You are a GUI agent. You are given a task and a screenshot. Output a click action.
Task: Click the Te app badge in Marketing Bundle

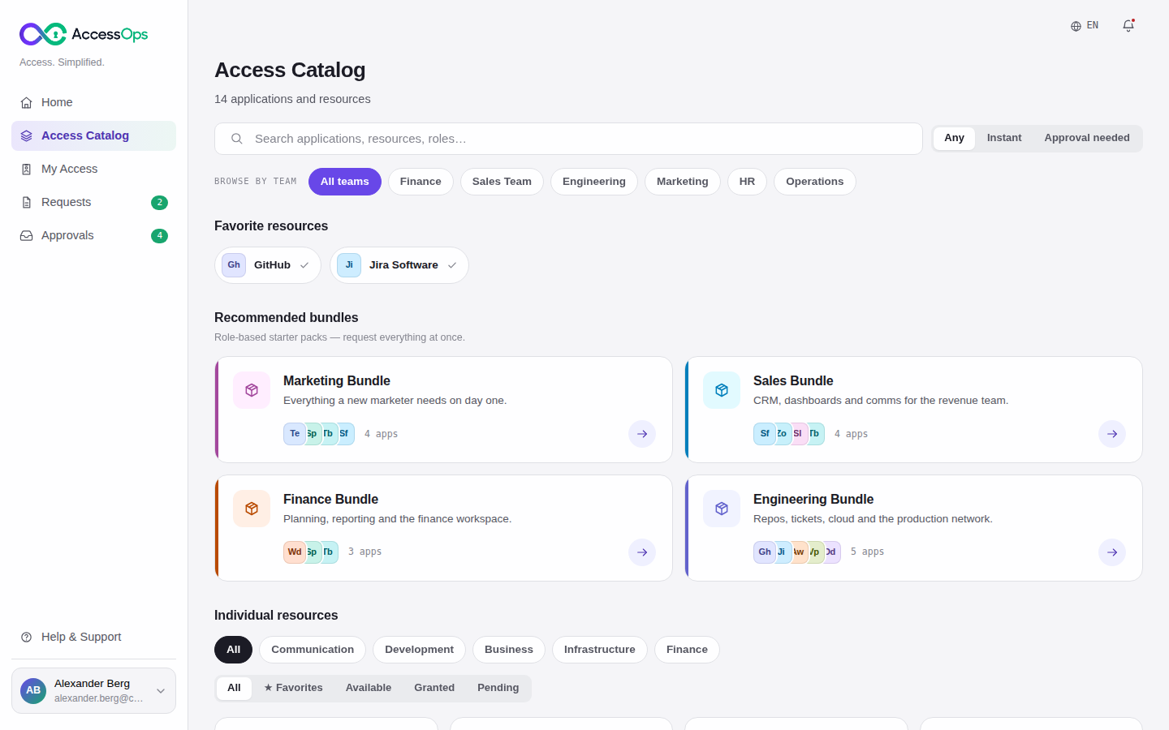(294, 434)
